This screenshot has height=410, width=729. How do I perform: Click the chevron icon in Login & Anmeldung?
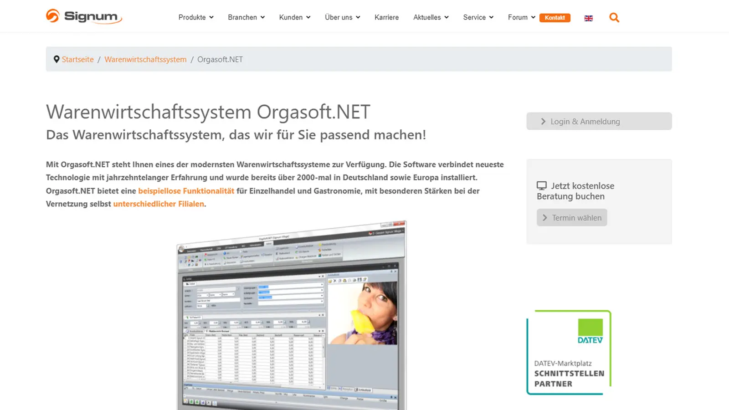(x=543, y=122)
